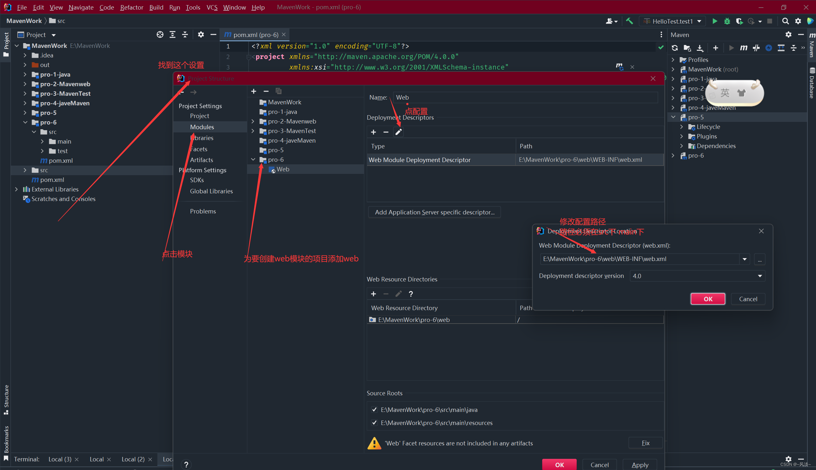Image resolution: width=816 pixels, height=470 pixels.
Task: Click the Build project hammer icon
Action: point(629,21)
